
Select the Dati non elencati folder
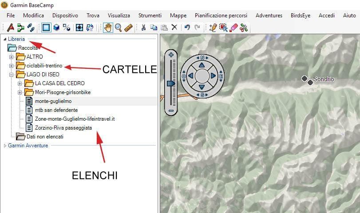click(x=45, y=137)
